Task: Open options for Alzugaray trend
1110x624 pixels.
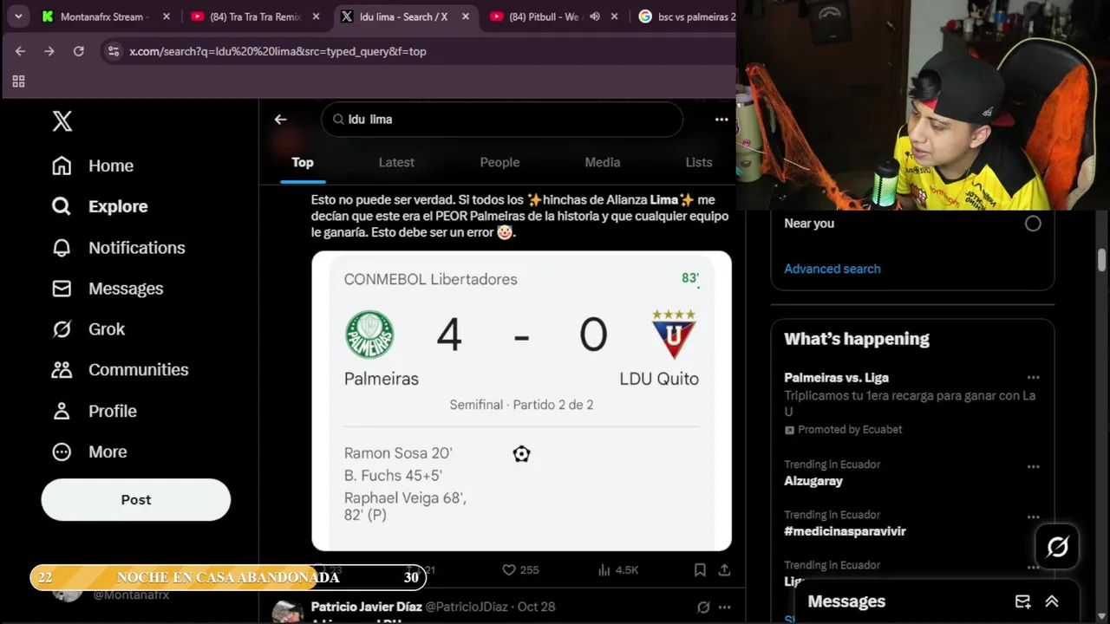Action: click(x=1033, y=466)
